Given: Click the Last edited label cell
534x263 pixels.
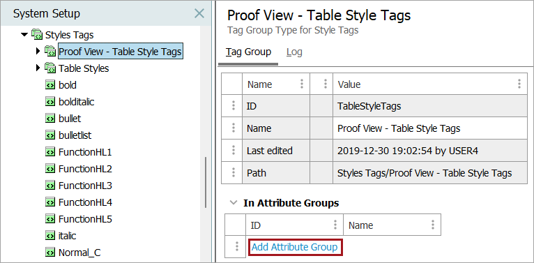Looking at the screenshot, I should click(x=276, y=150).
